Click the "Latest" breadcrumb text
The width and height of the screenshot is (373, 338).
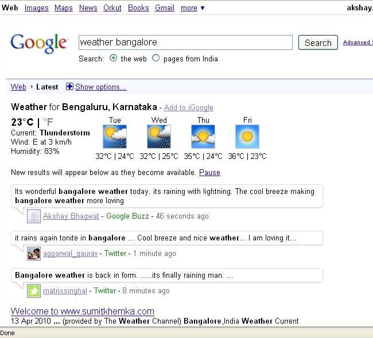(x=47, y=87)
